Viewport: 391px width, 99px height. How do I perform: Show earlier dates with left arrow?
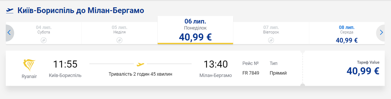[x=9, y=33]
